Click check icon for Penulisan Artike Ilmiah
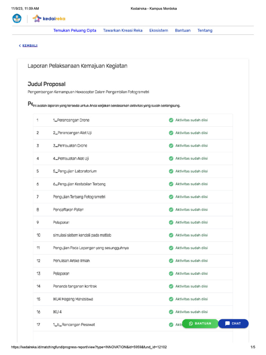 coord(171,261)
